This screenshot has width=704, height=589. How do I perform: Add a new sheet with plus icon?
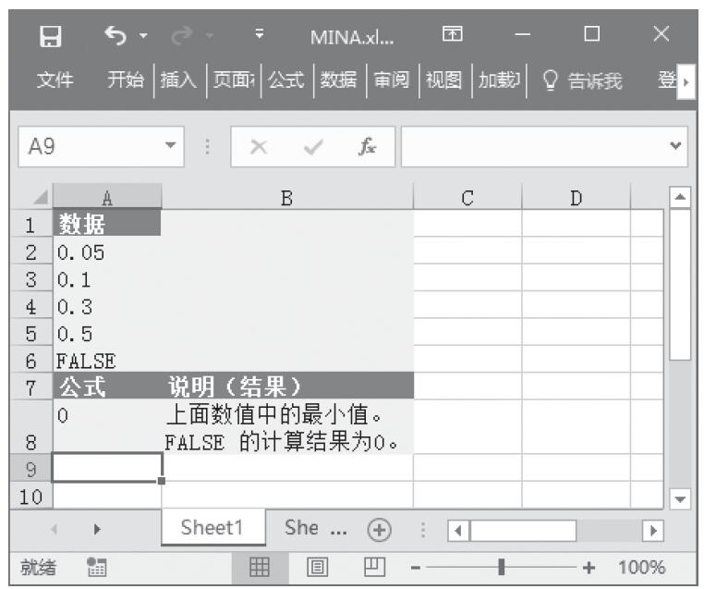377,528
